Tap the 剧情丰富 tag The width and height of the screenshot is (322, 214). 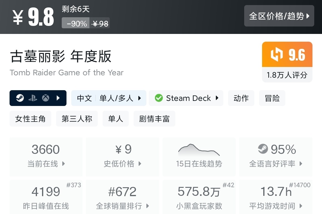point(154,119)
